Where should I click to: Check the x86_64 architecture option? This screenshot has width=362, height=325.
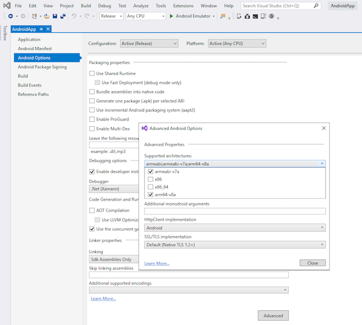pyautogui.click(x=151, y=187)
